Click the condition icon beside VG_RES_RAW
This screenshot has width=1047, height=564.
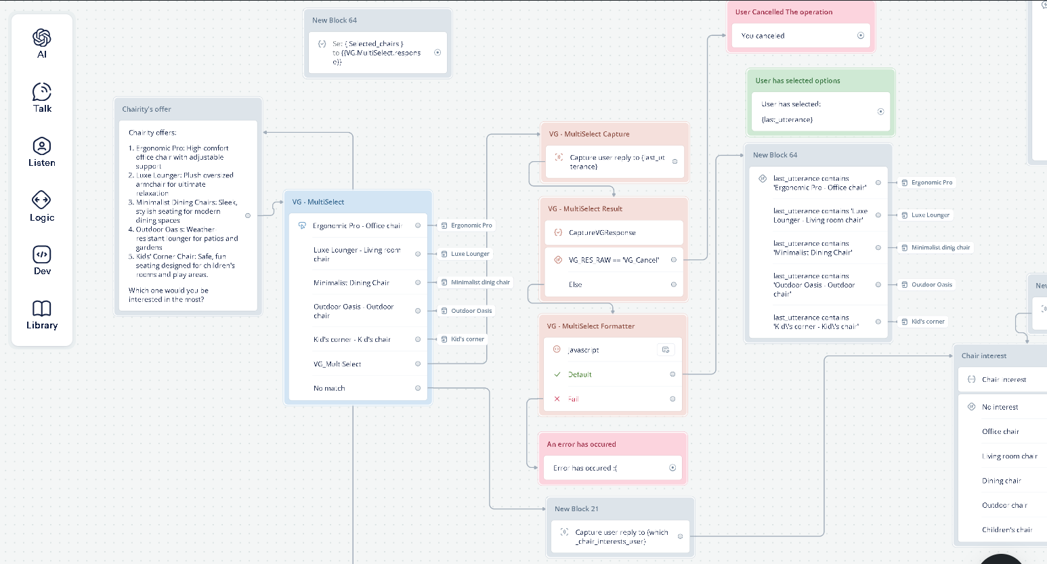tap(558, 259)
